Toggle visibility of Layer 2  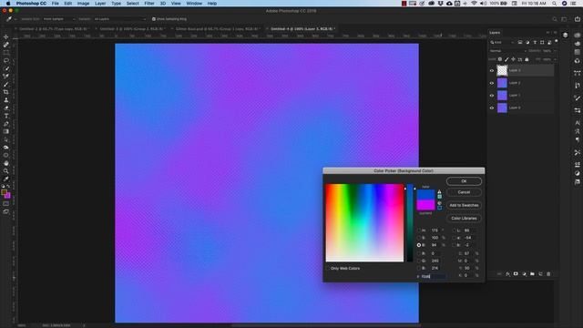point(492,83)
